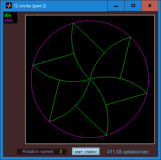Maximize the 12 circles window
This screenshot has height=160, width=161.
(x=133, y=6)
